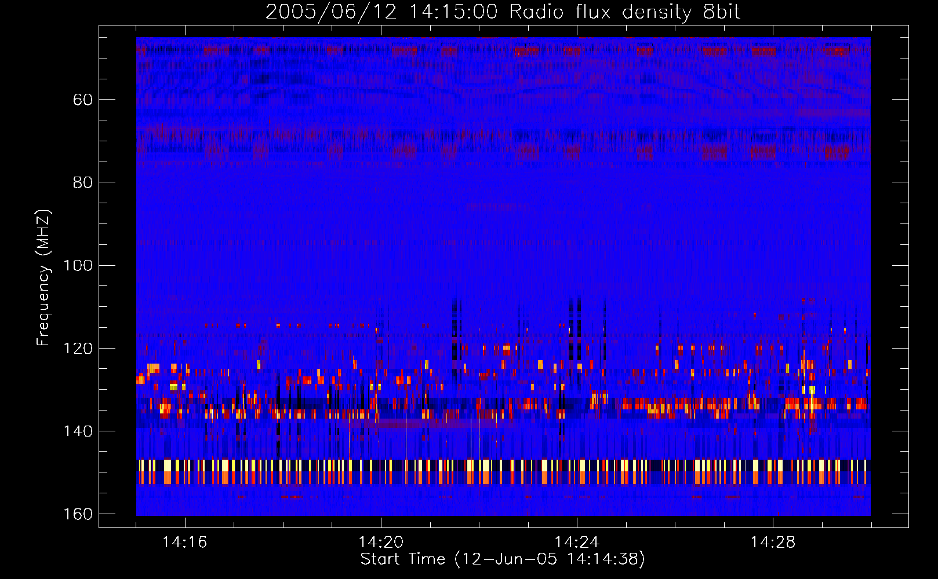This screenshot has width=938, height=579.
Task: Select the 60 frequency tick label
Action: (x=82, y=100)
